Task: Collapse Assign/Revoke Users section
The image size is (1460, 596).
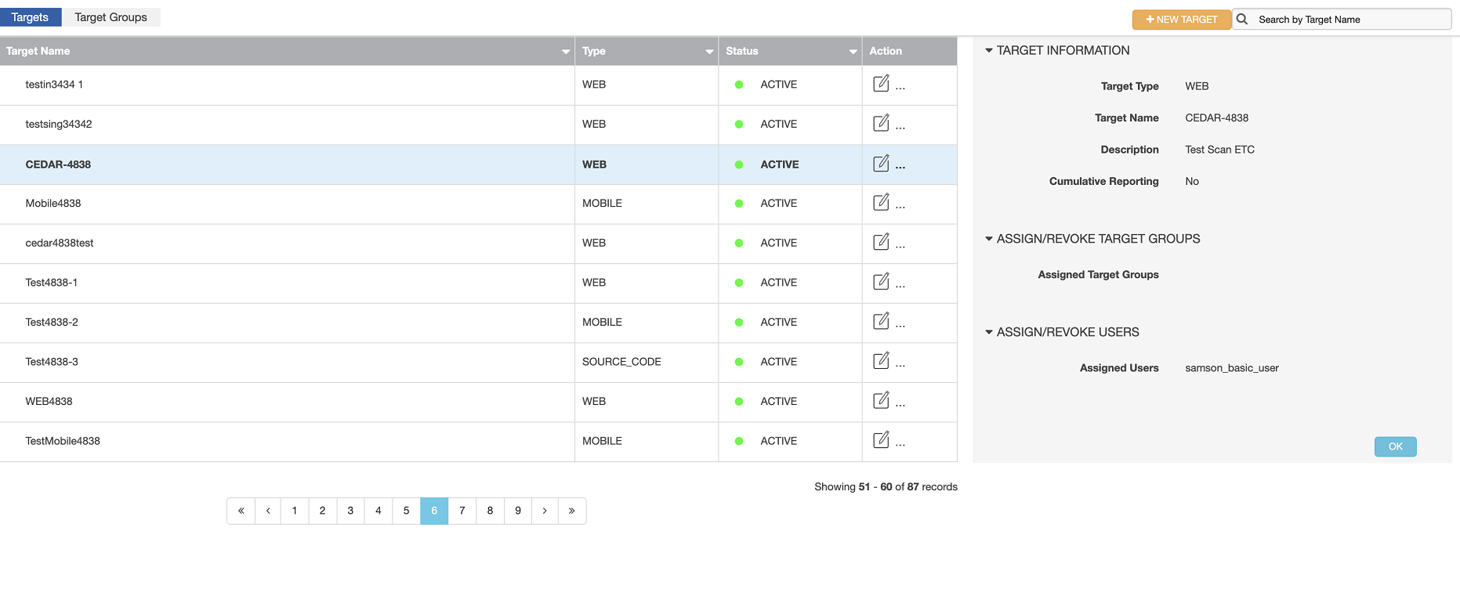Action: pos(989,332)
